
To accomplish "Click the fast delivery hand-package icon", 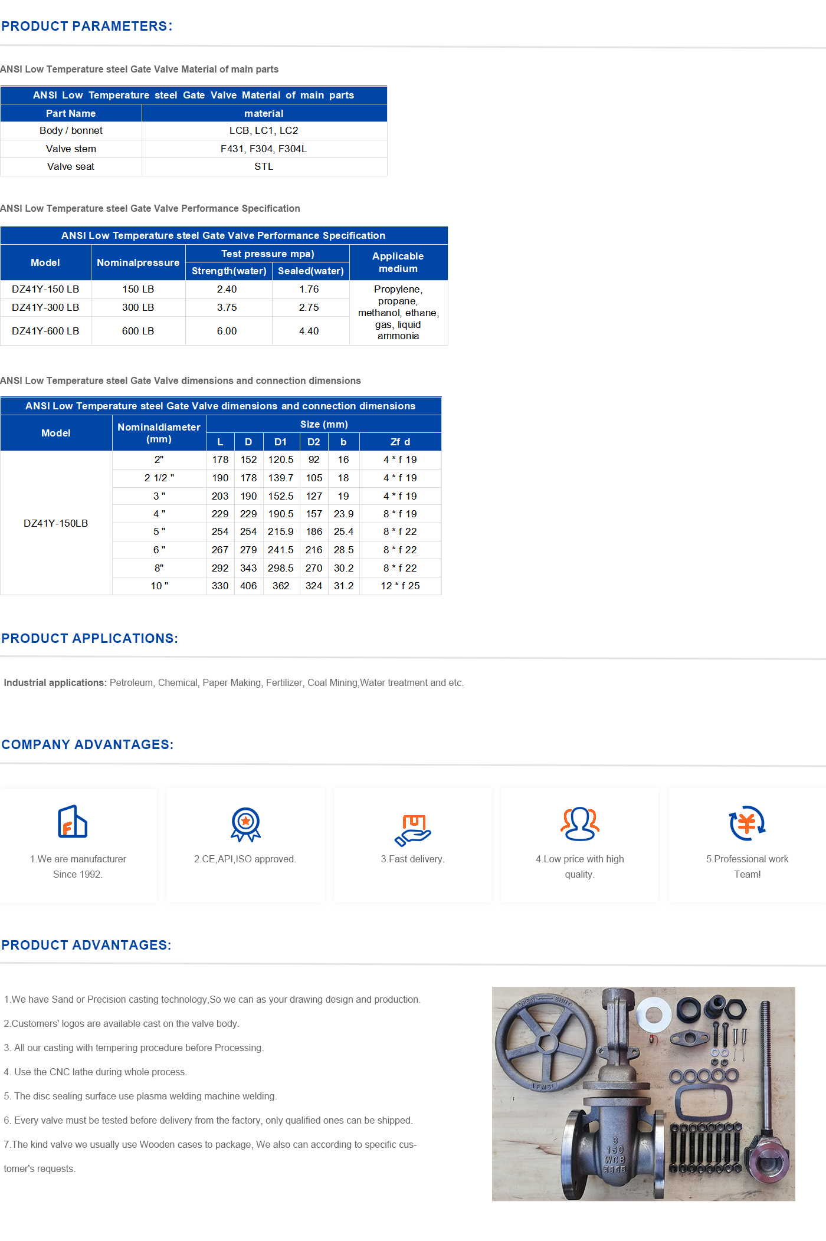I will pos(412,829).
